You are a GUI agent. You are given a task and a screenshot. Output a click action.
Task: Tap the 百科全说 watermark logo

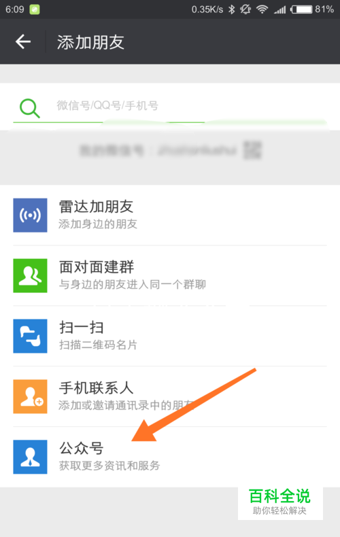pyautogui.click(x=280, y=502)
